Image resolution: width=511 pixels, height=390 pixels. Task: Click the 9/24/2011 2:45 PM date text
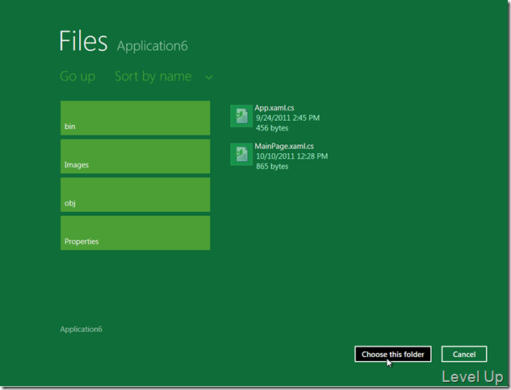(287, 118)
